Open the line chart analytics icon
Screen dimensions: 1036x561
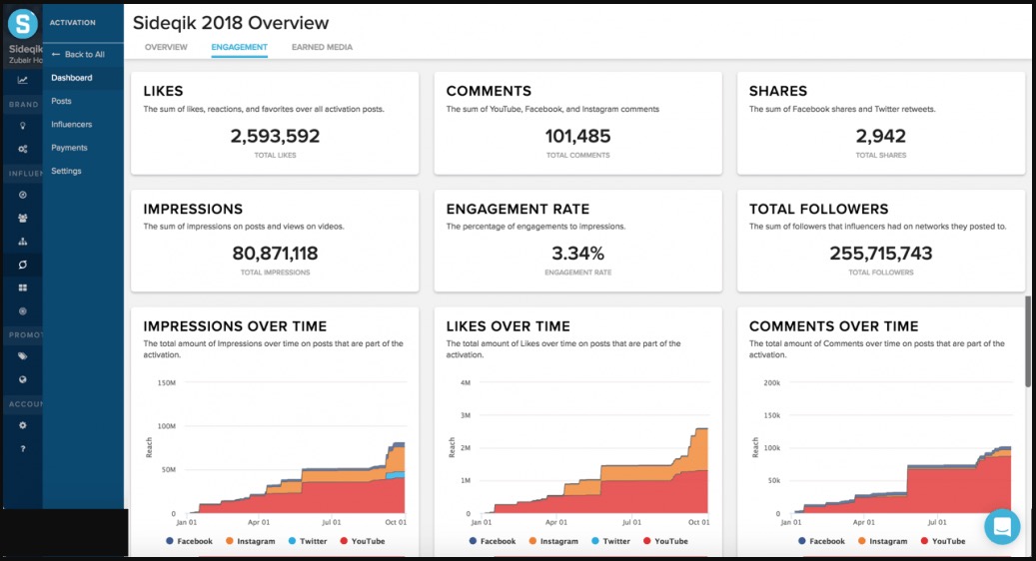coord(22,80)
